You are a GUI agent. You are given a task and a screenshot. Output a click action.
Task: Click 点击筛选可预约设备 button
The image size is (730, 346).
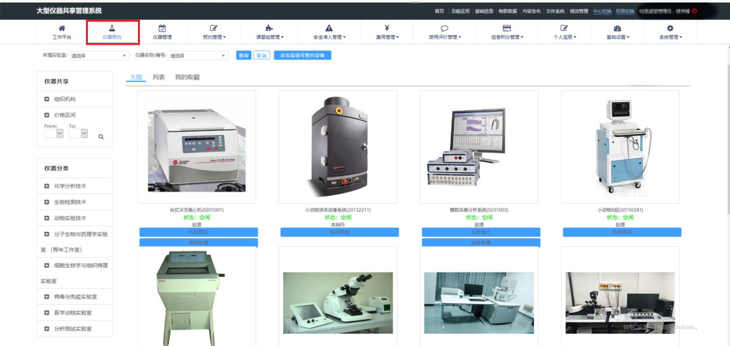click(x=303, y=55)
